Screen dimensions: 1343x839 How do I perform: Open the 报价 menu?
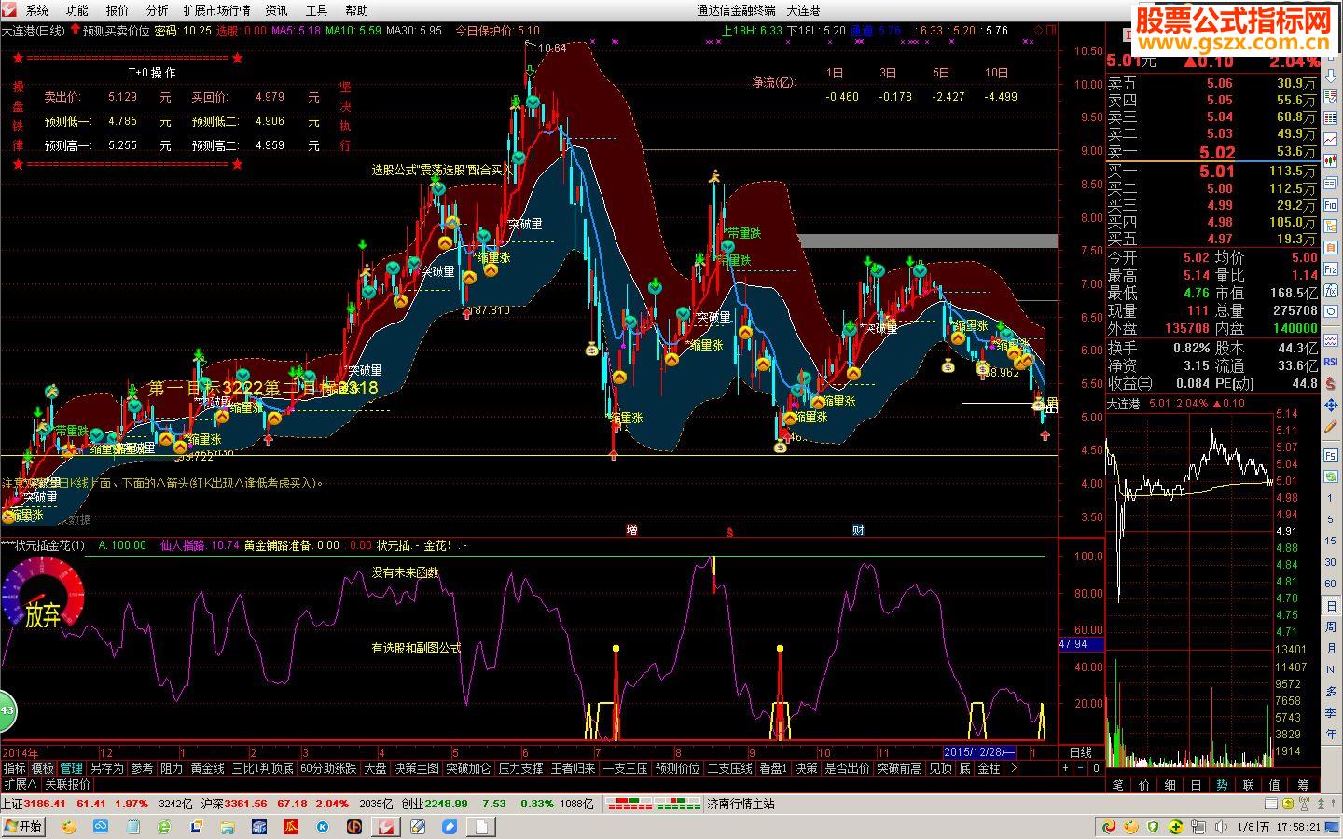point(118,10)
